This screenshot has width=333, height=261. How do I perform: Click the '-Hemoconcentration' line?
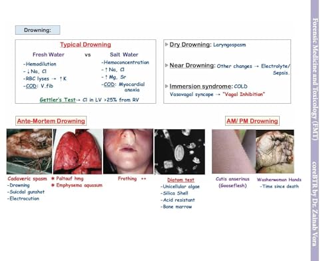click(x=125, y=63)
